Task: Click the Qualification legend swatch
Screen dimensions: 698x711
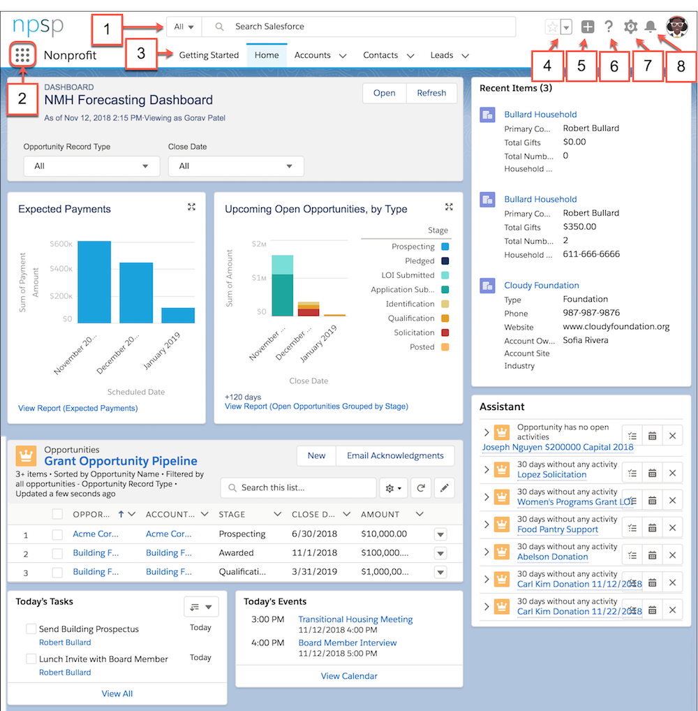Action: (445, 318)
